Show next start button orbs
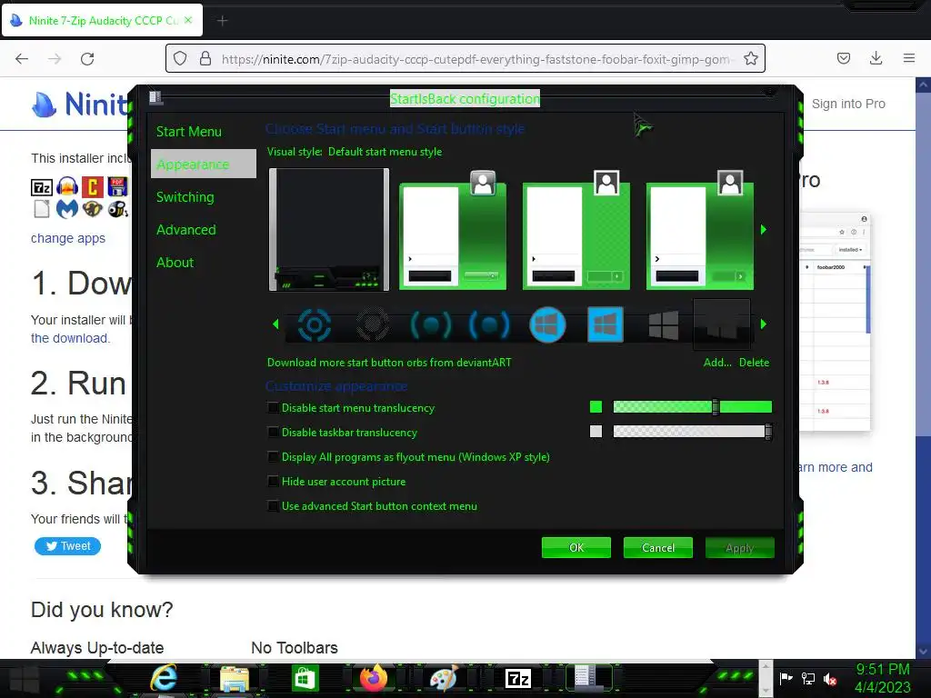931x698 pixels. click(764, 324)
